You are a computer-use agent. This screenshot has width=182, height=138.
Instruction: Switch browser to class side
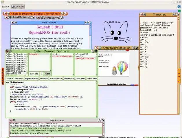click(47, 74)
